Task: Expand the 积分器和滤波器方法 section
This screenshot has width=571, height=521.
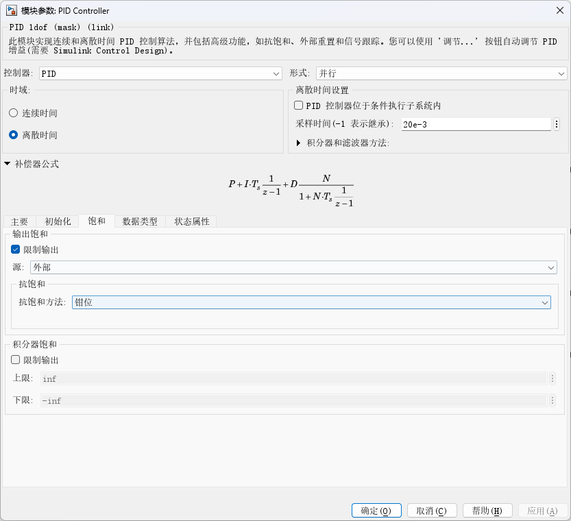Action: tap(298, 143)
